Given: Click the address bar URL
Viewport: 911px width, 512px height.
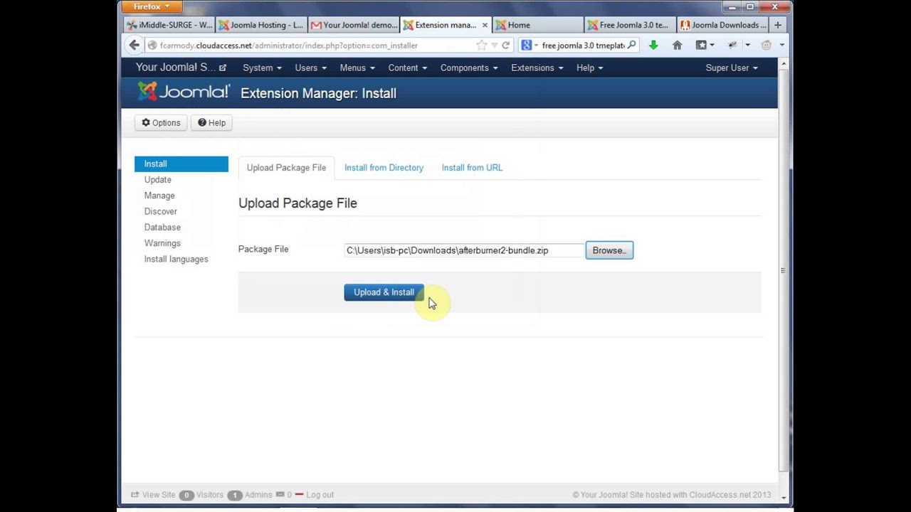Looking at the screenshot, I should click(x=289, y=46).
